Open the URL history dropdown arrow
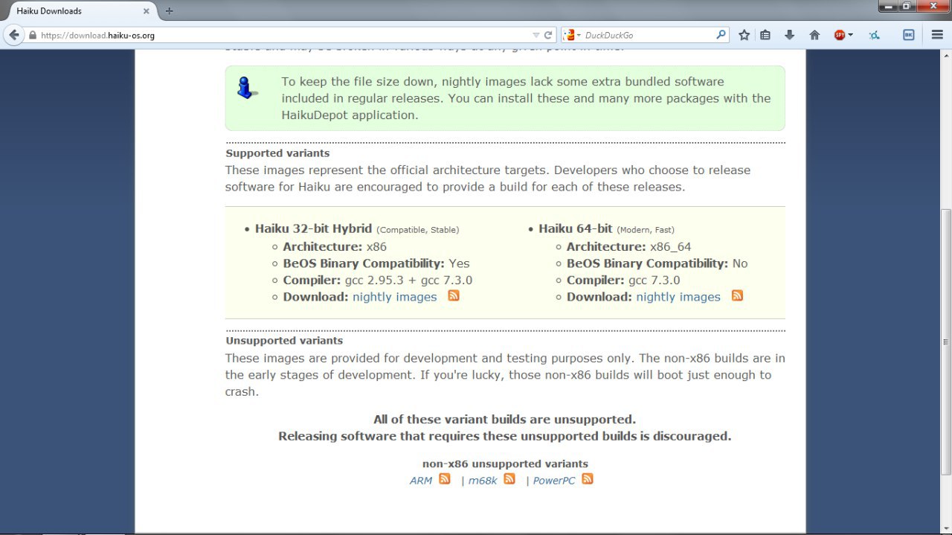952x535 pixels. 536,35
